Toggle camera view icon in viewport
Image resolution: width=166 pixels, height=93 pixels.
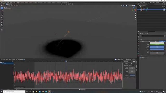[x=136, y=17]
